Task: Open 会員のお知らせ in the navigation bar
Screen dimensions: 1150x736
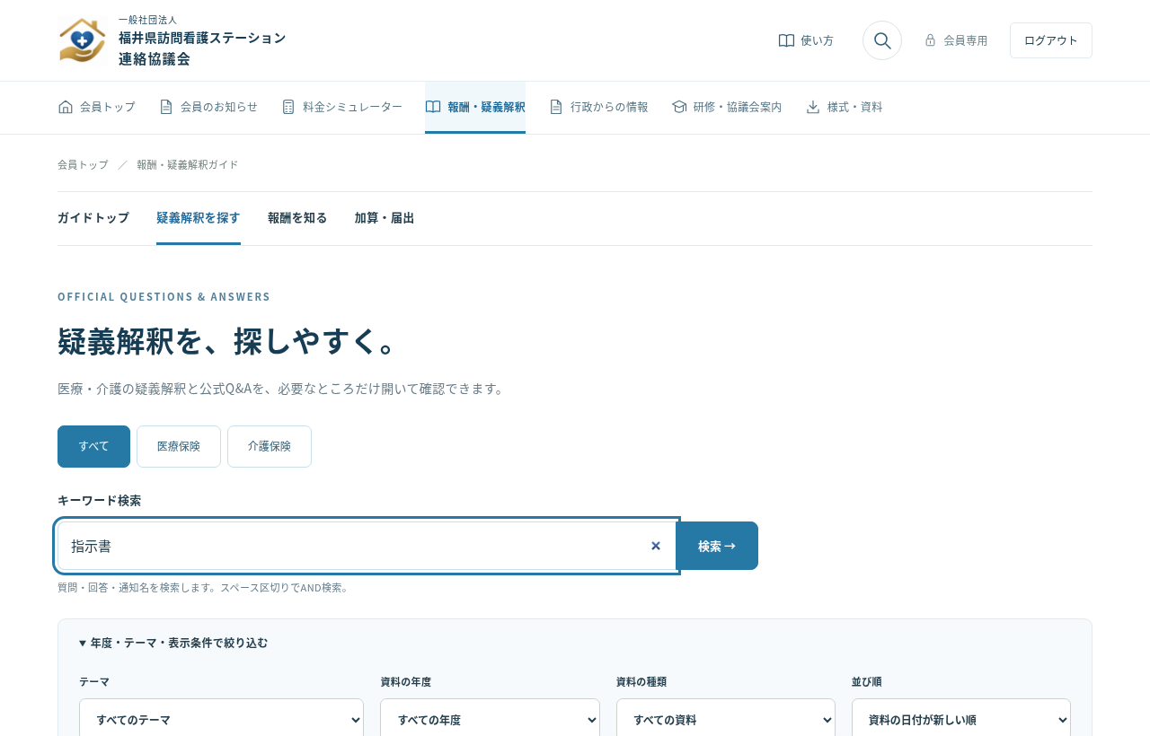Action: coord(208,107)
